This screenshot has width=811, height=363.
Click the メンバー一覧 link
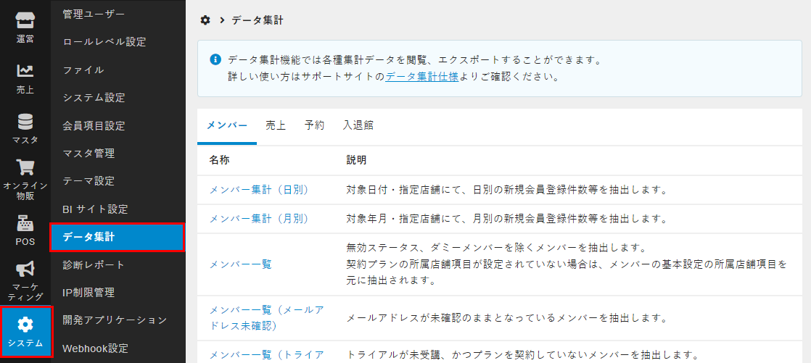coord(240,264)
